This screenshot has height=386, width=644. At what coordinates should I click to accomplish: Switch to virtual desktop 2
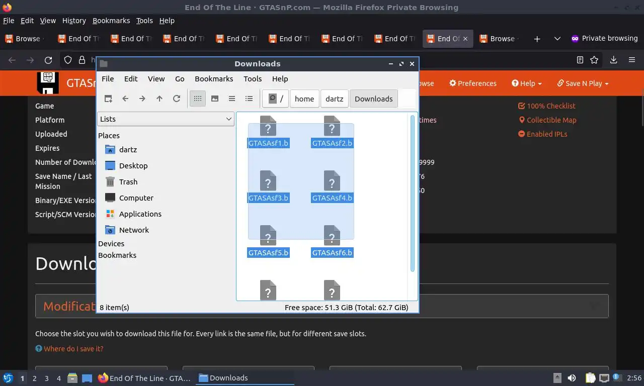(34, 378)
